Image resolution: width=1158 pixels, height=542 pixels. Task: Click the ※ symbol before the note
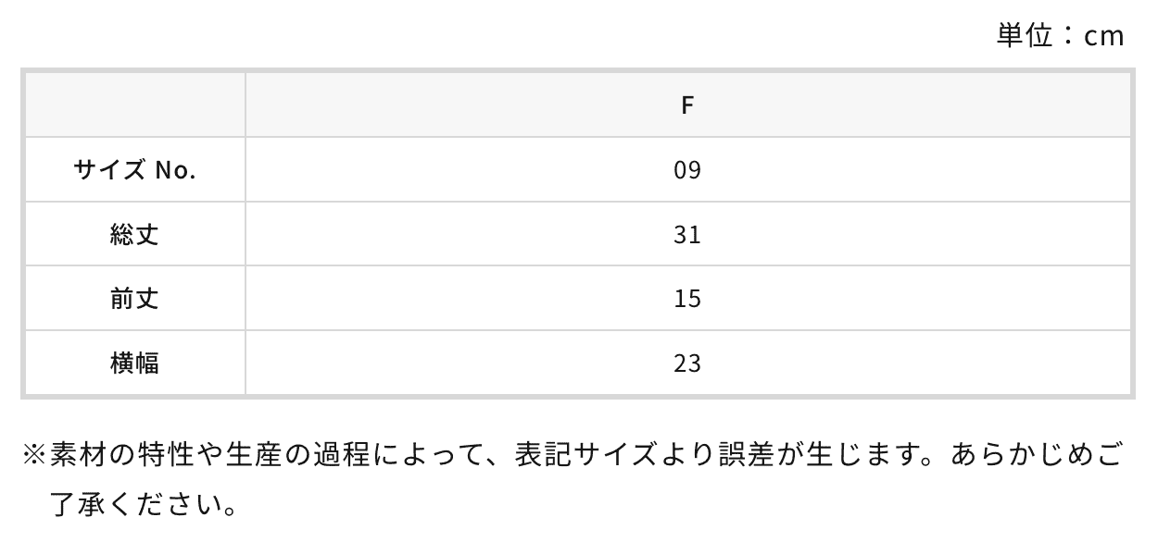[34, 455]
